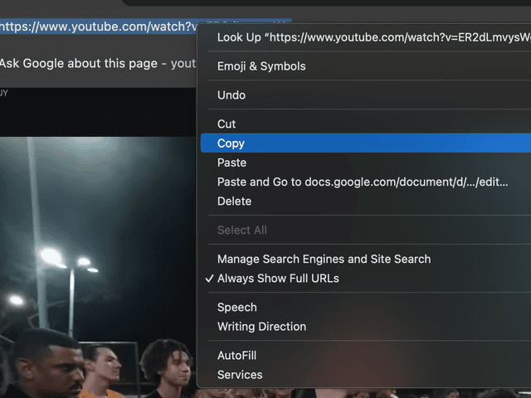Choose Paste and Go to docs.google.com
The width and height of the screenshot is (531, 398).
tap(366, 182)
